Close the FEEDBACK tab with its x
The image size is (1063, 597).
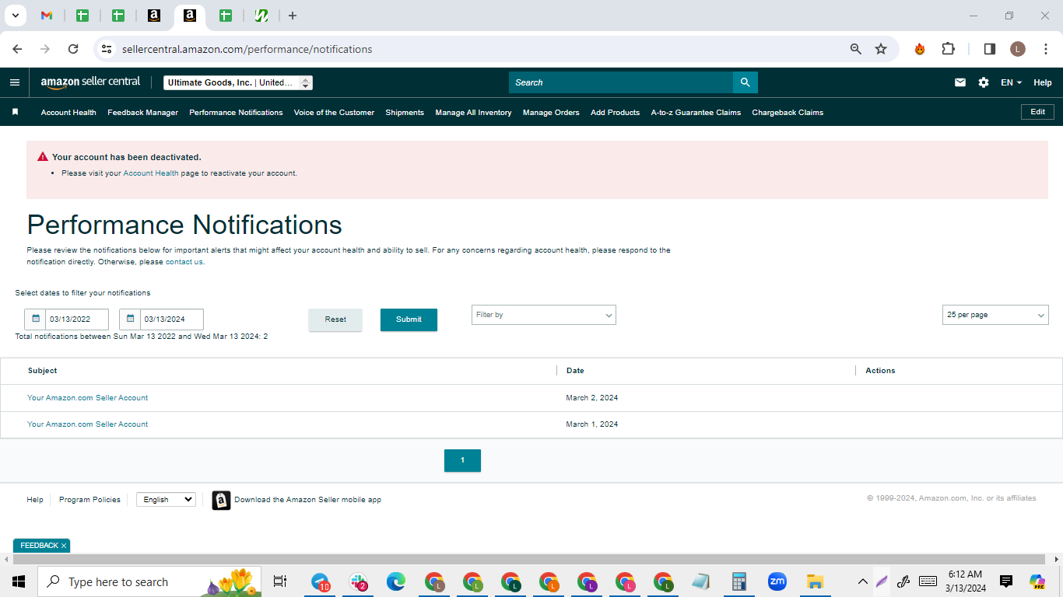tap(64, 546)
